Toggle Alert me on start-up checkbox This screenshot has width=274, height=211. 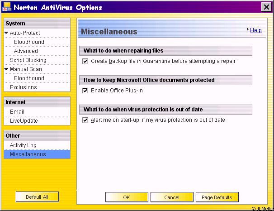tap(85, 120)
